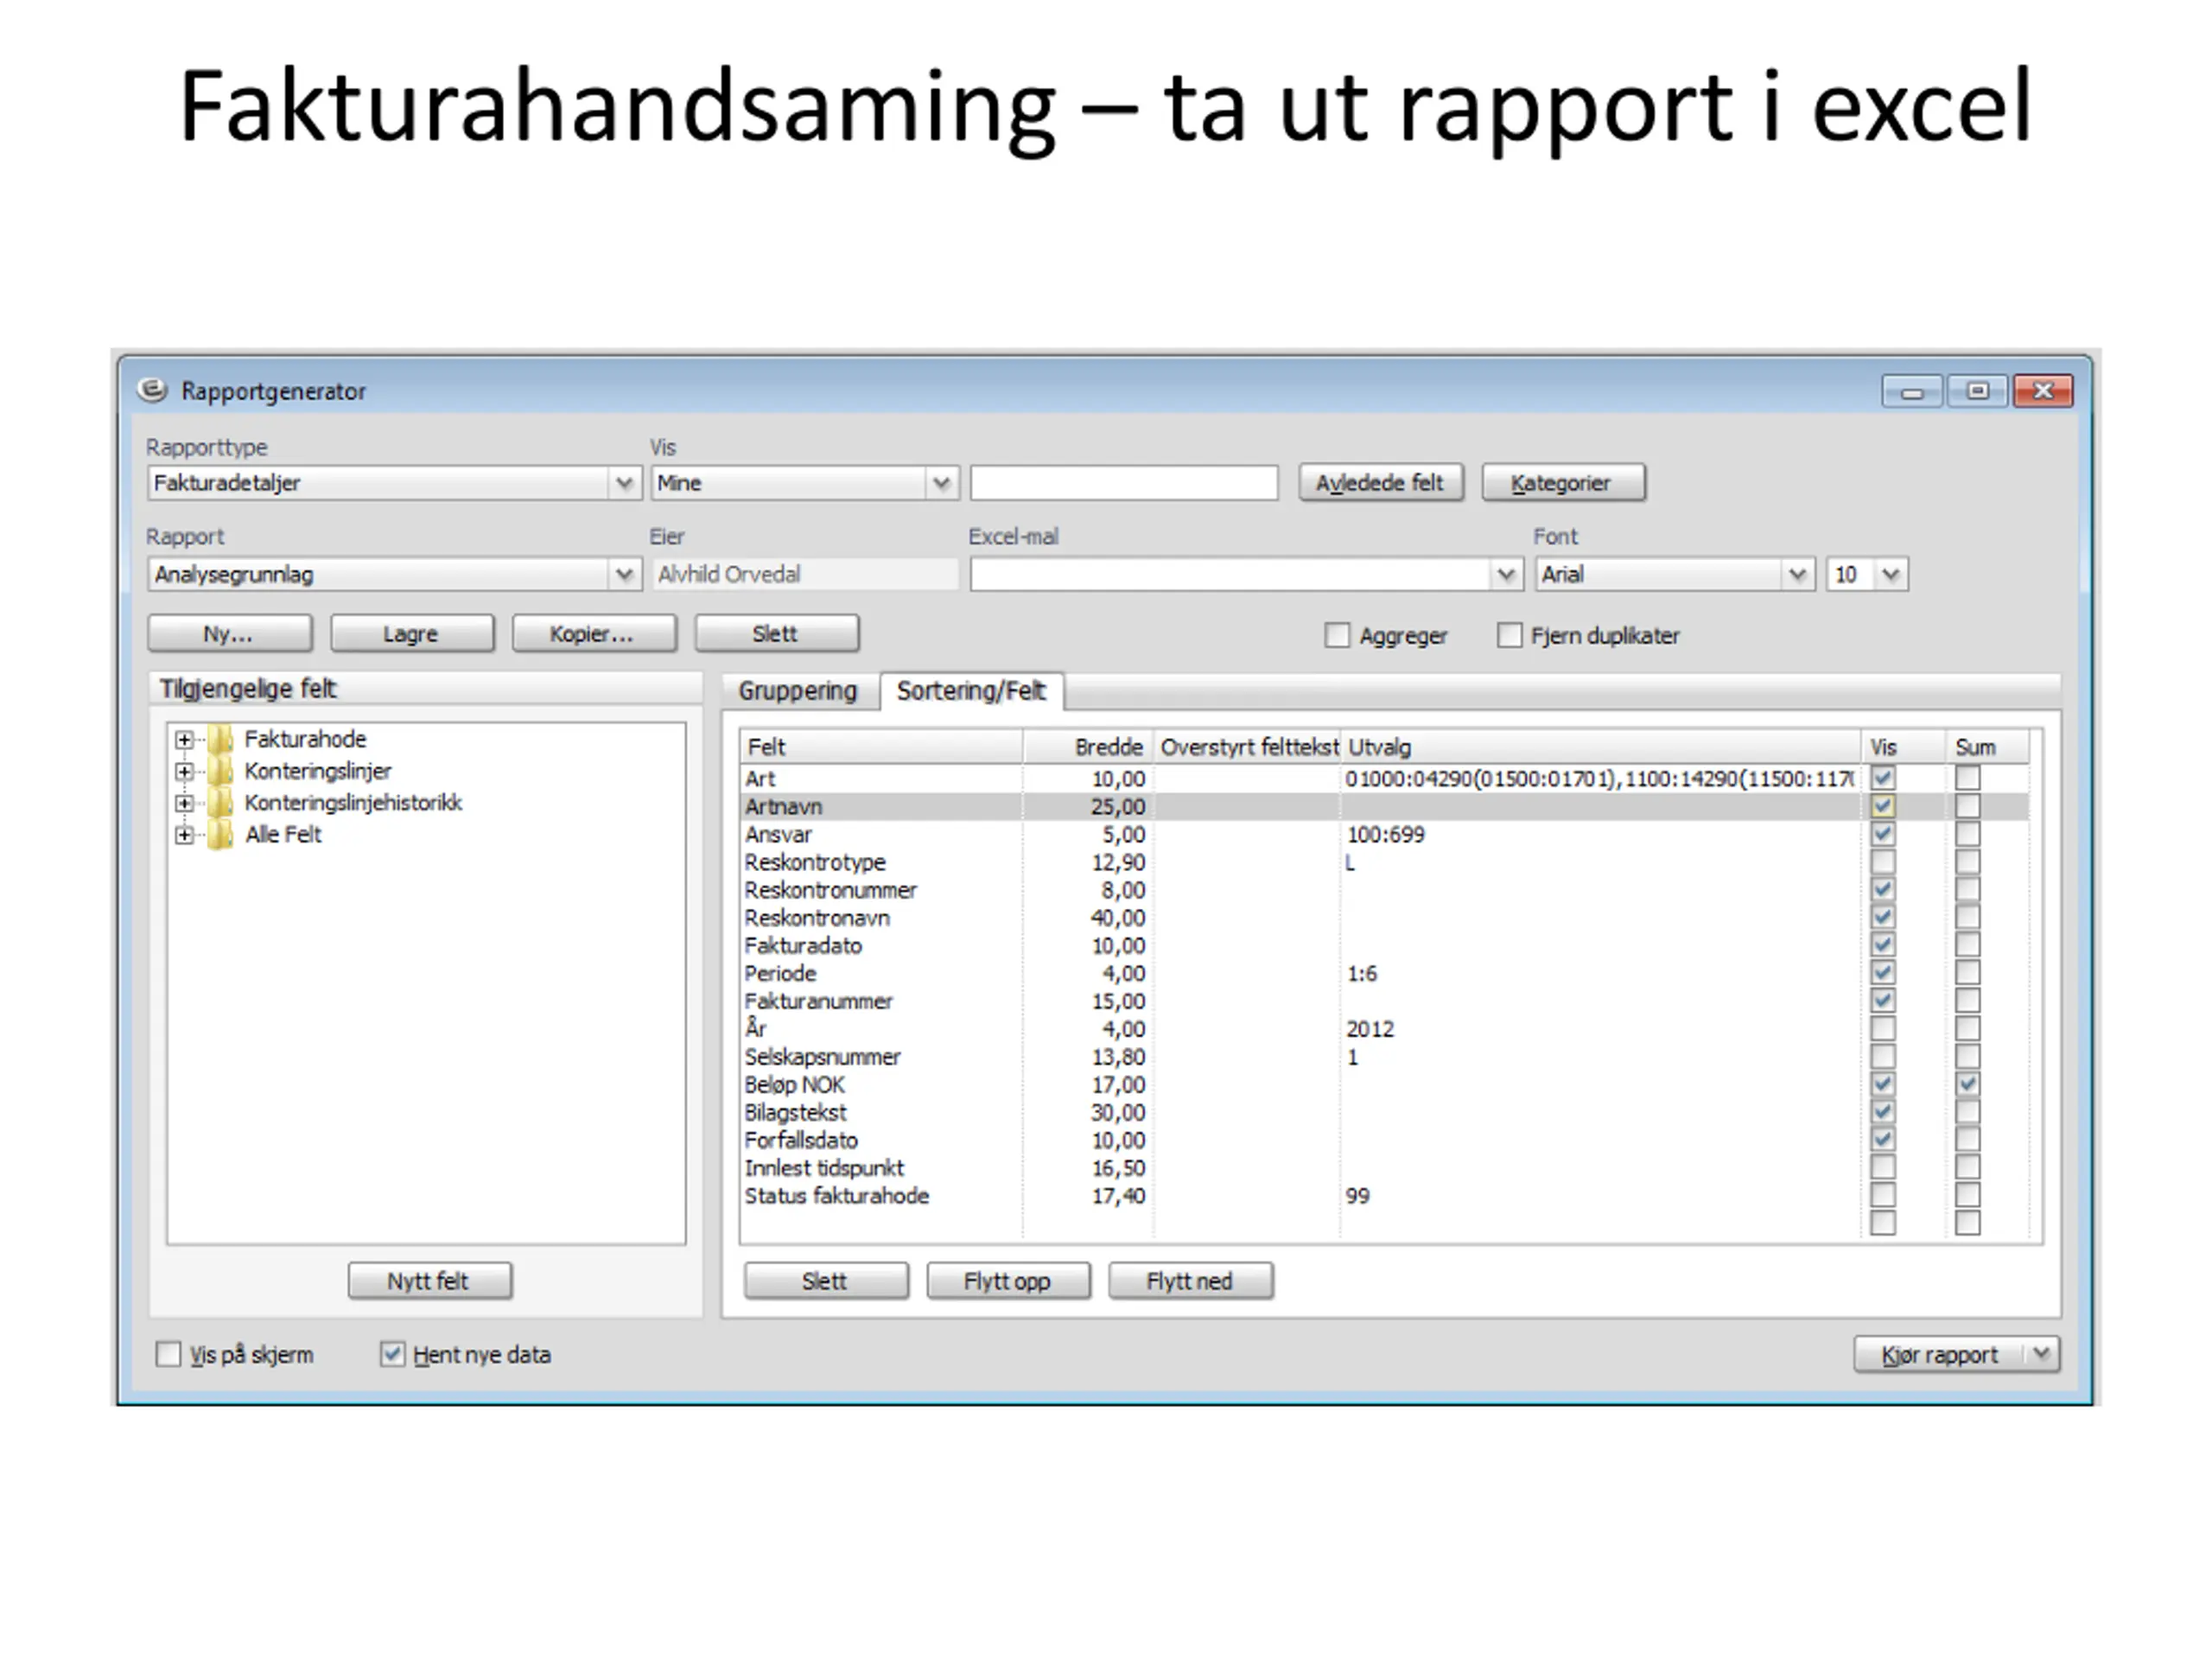Open the Vis dropdown showing Mine
The width and height of the screenshot is (2212, 1659).
tap(941, 484)
